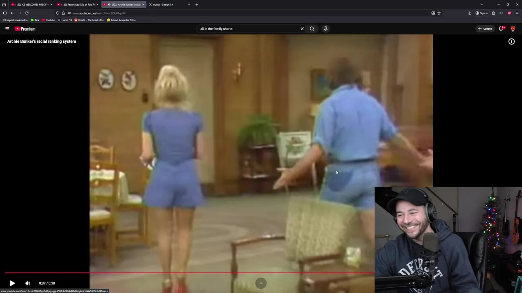Close the 'ICE WELCOMES MIZKIF' tab

(x=51, y=4)
